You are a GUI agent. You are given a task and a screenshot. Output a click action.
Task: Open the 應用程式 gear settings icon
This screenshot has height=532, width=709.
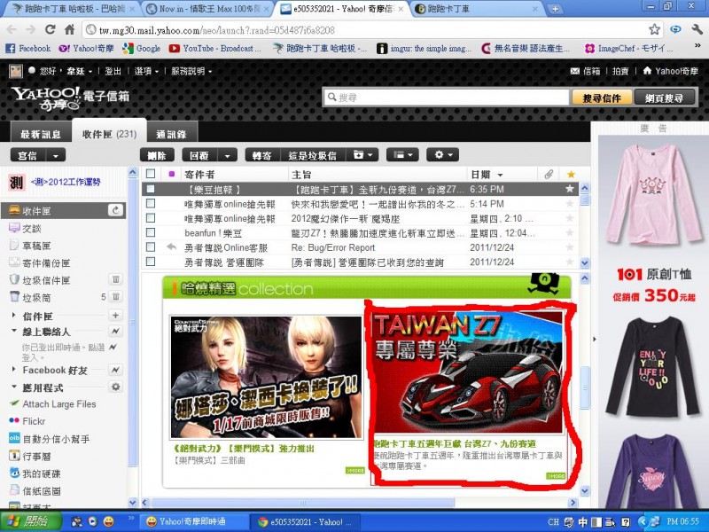pyautogui.click(x=115, y=387)
